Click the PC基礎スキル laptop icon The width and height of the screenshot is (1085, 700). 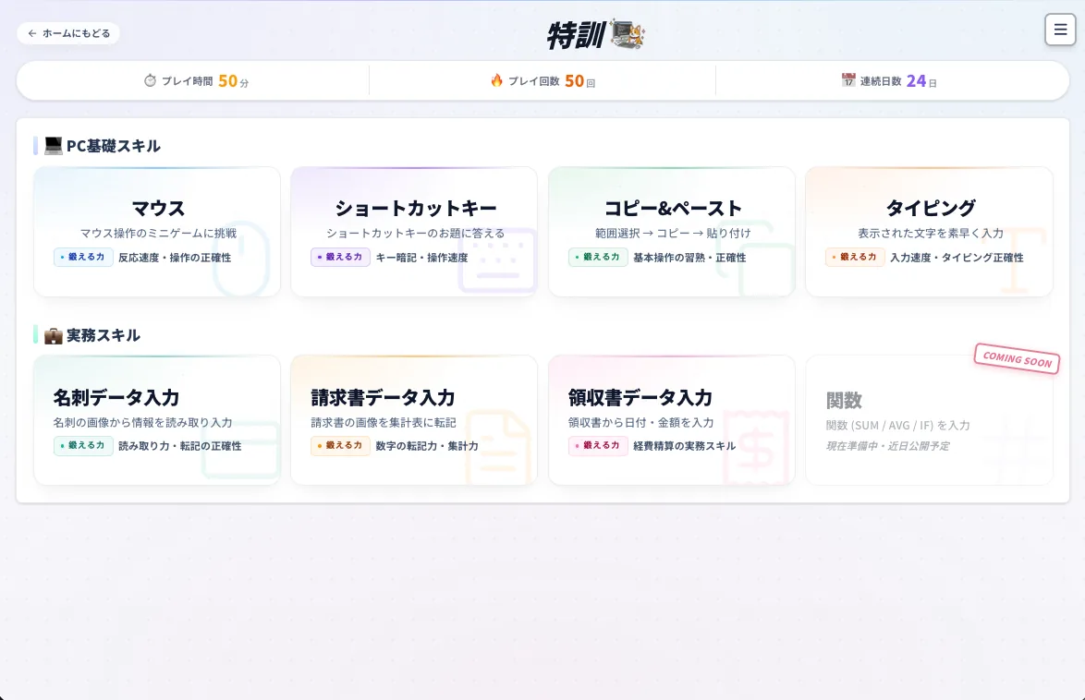[54, 145]
